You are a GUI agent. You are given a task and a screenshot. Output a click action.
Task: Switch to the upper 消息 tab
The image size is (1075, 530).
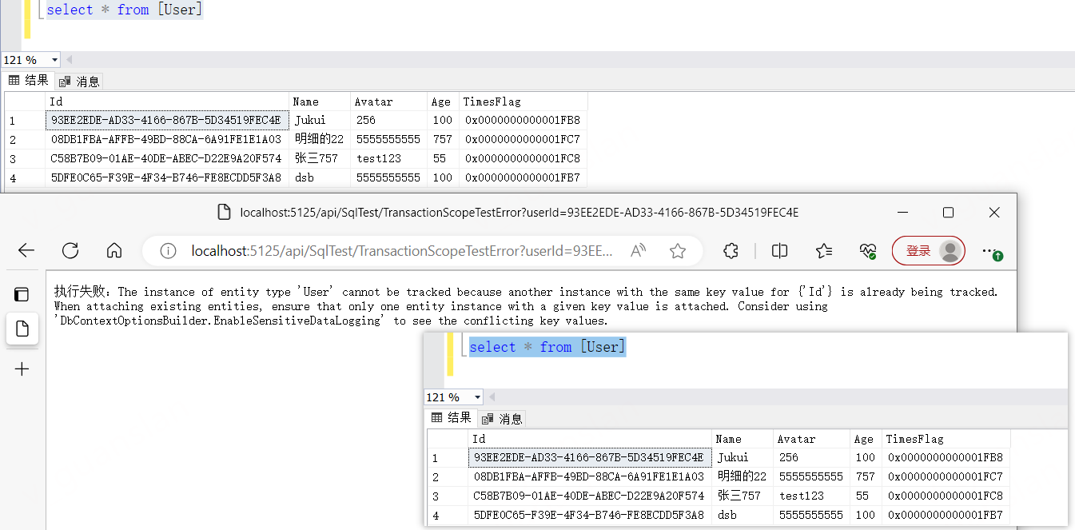[80, 81]
